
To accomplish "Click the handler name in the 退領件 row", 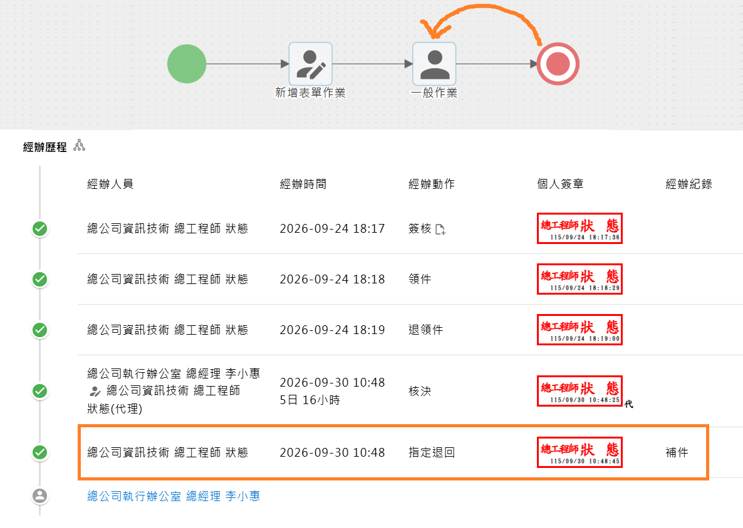I will [168, 330].
